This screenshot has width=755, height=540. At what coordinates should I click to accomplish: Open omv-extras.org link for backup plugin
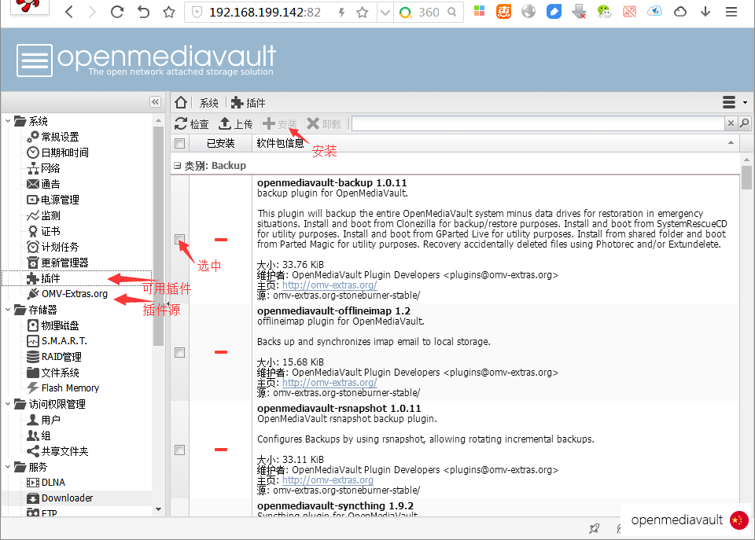tap(329, 285)
